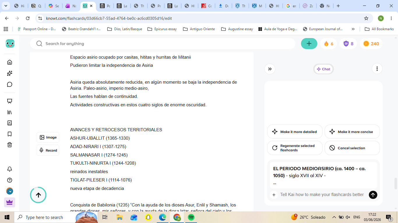The width and height of the screenshot is (398, 223).
Task: Open the Knowt home sidebar icon
Action: pos(10,62)
